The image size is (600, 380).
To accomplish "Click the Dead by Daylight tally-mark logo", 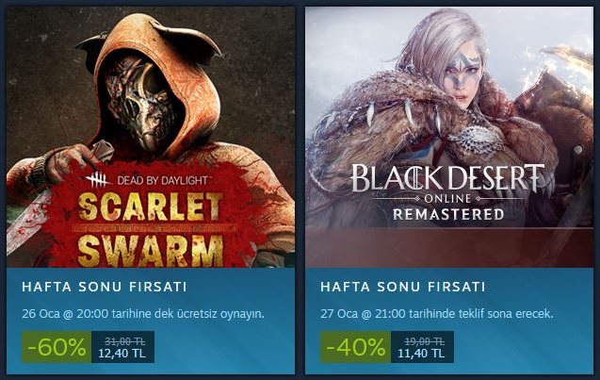I will click(98, 180).
